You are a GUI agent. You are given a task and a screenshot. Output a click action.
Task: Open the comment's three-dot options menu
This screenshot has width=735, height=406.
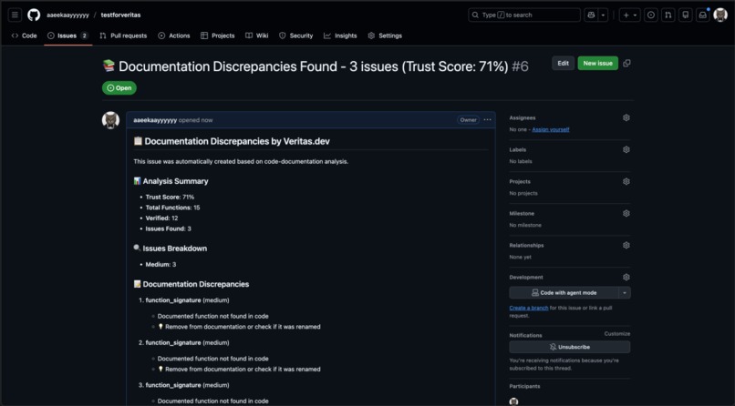[x=488, y=120]
